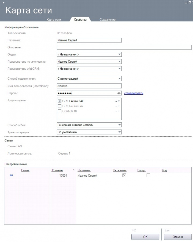Uncheck the G.711-ALaw-64k codec checkbox

[x=60, y=101]
